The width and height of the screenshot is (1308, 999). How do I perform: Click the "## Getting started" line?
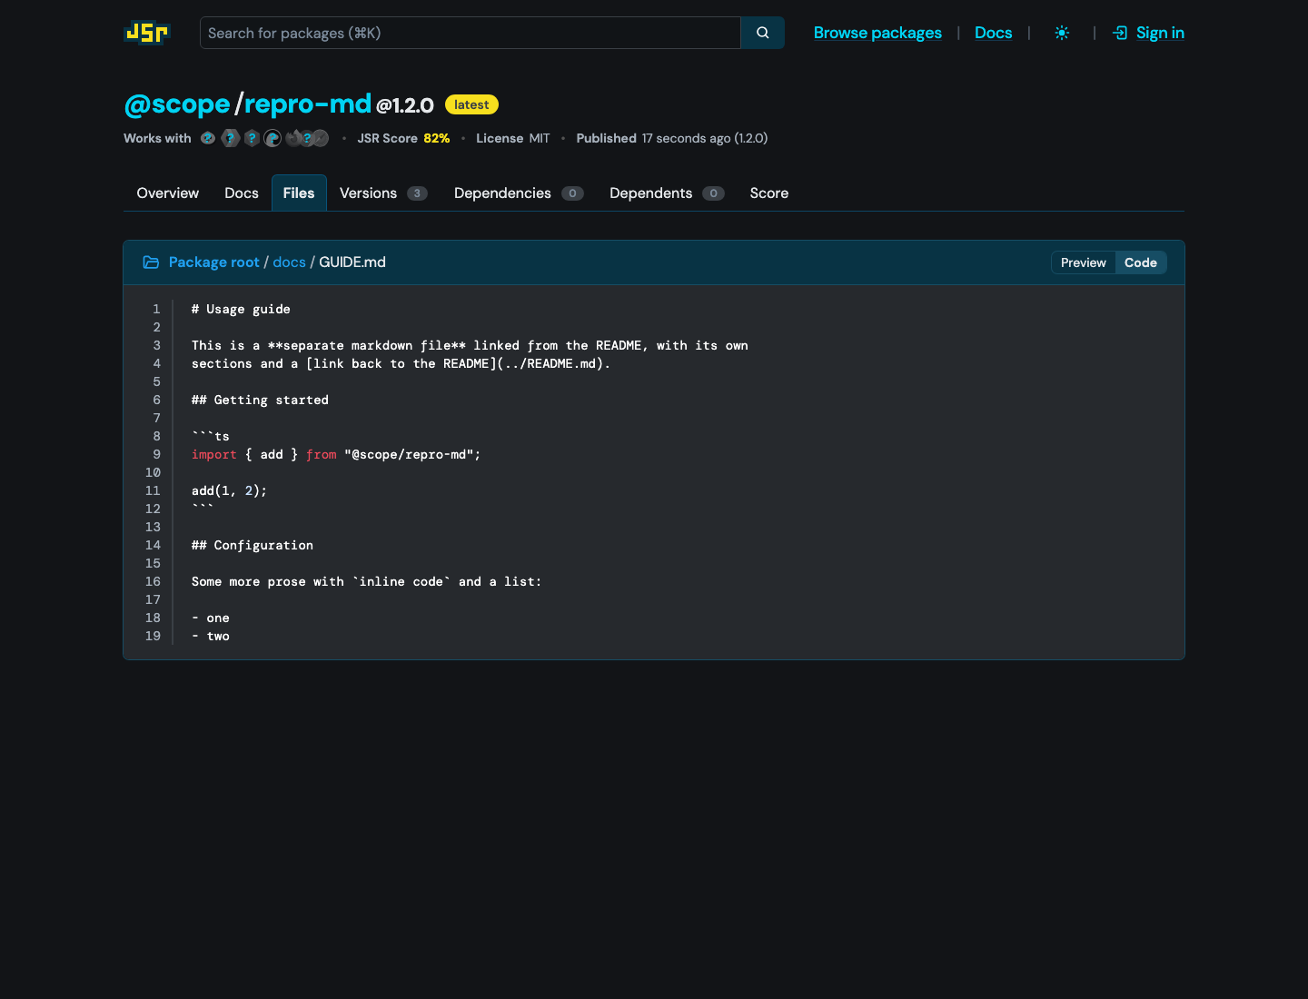(260, 400)
